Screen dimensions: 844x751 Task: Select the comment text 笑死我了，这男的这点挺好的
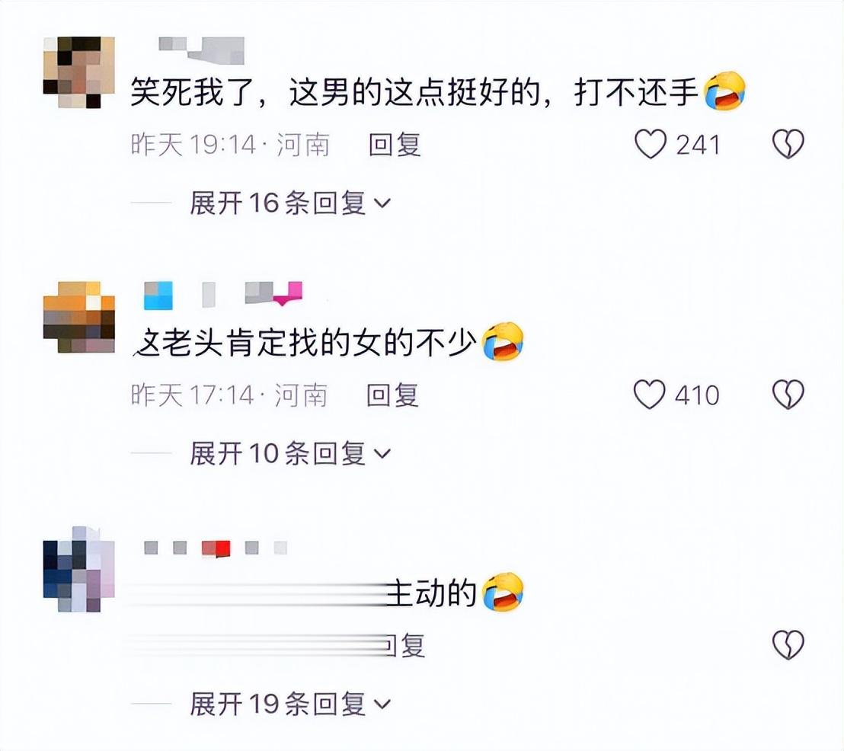[x=335, y=93]
